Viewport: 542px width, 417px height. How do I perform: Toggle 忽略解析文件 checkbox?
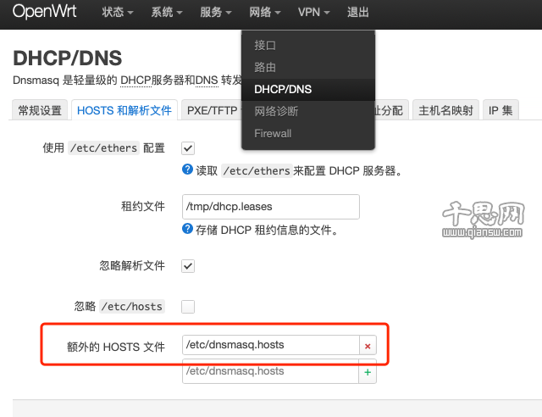click(x=188, y=266)
